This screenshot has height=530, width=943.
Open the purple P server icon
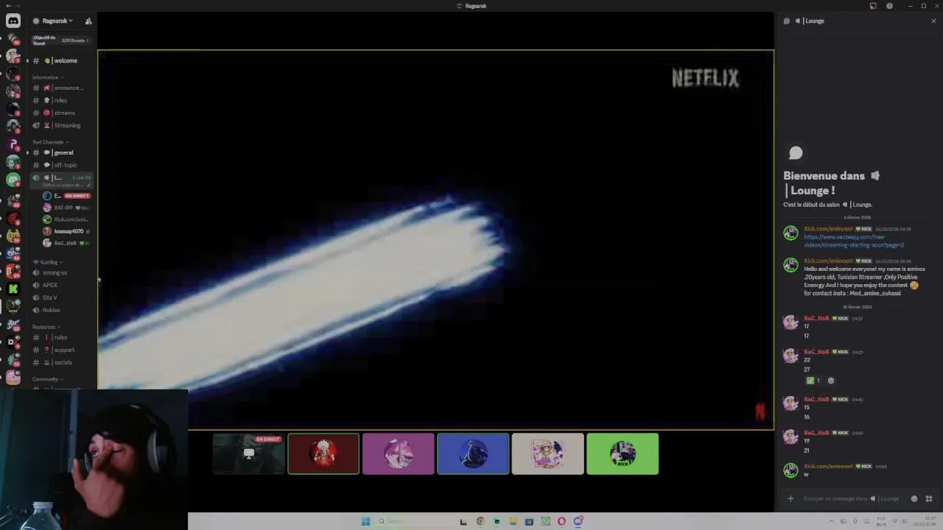pos(13,144)
